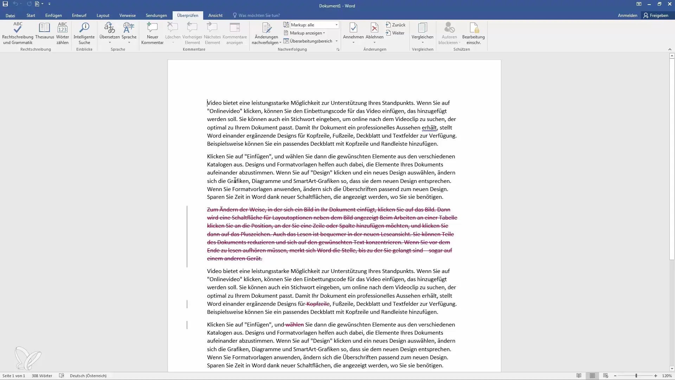
Task: Click Seite 1 von 1 in status bar
Action: tap(14, 376)
